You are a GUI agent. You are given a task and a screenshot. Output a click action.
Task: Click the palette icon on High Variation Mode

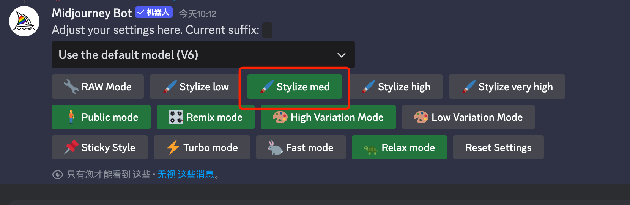click(x=280, y=117)
